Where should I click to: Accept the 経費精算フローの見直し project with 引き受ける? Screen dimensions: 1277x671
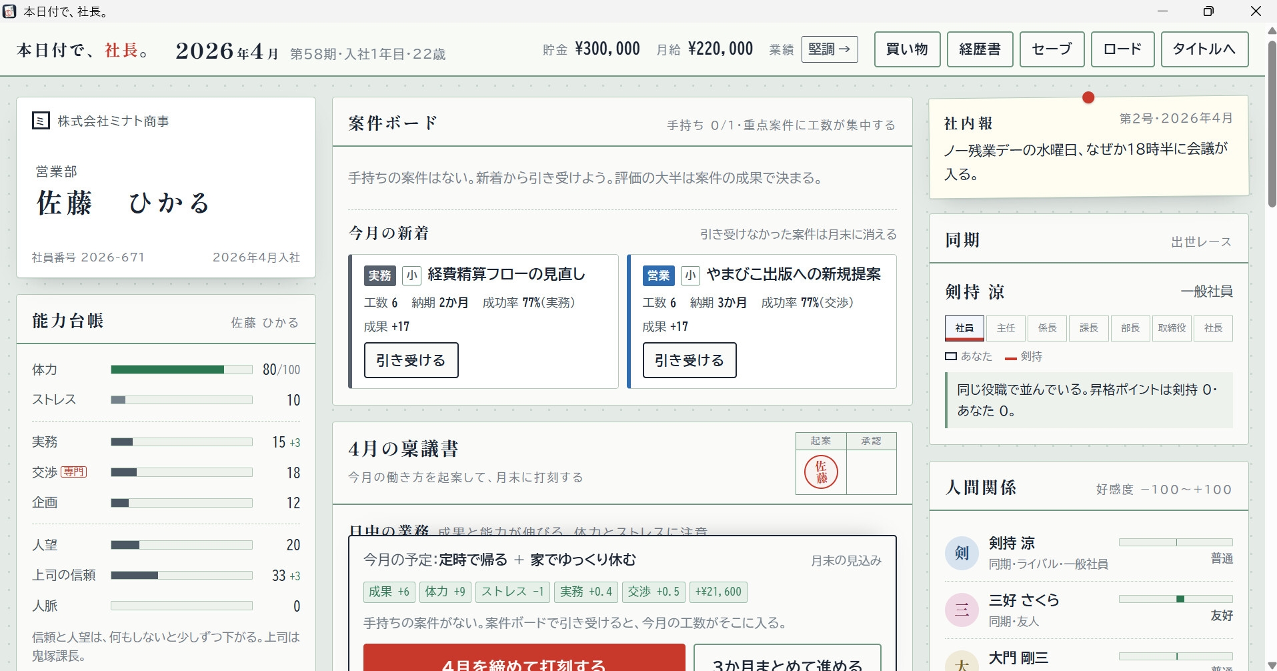click(411, 360)
